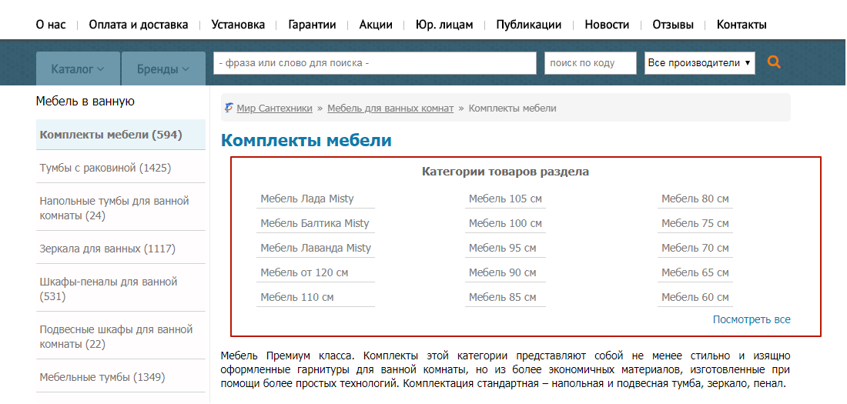Click the breadcrumb home logo icon
The width and height of the screenshot is (847, 404).
click(x=228, y=108)
